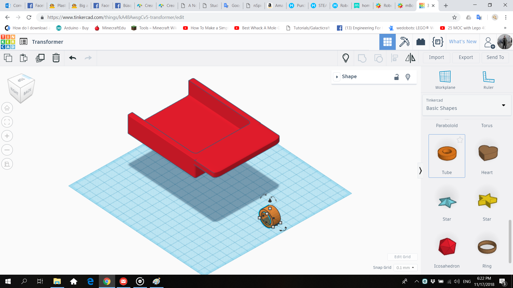Expand the Shape inspector panel
The image size is (513, 288).
337,77
